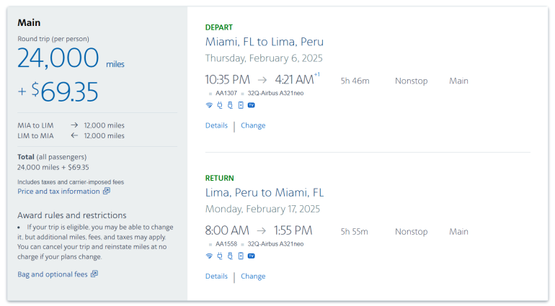Click the +1 next-day arrival indicator
The image size is (555, 306).
coord(317,75)
